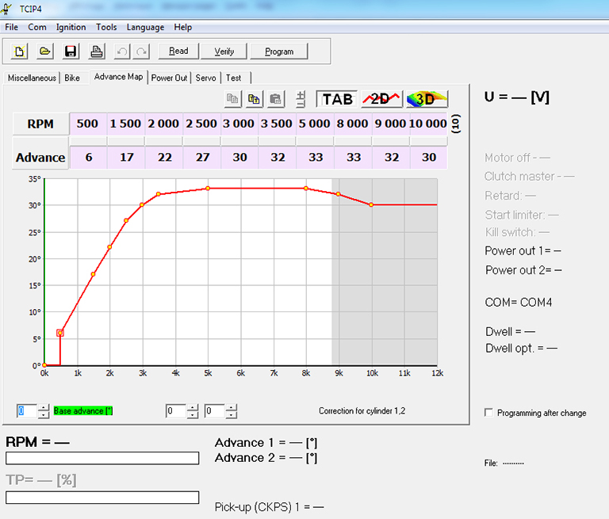The width and height of the screenshot is (609, 519).
Task: Switch to the Servo tab
Action: (x=206, y=78)
